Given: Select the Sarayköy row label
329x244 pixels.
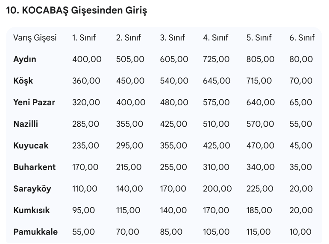Looking at the screenshot, I should [32, 189].
